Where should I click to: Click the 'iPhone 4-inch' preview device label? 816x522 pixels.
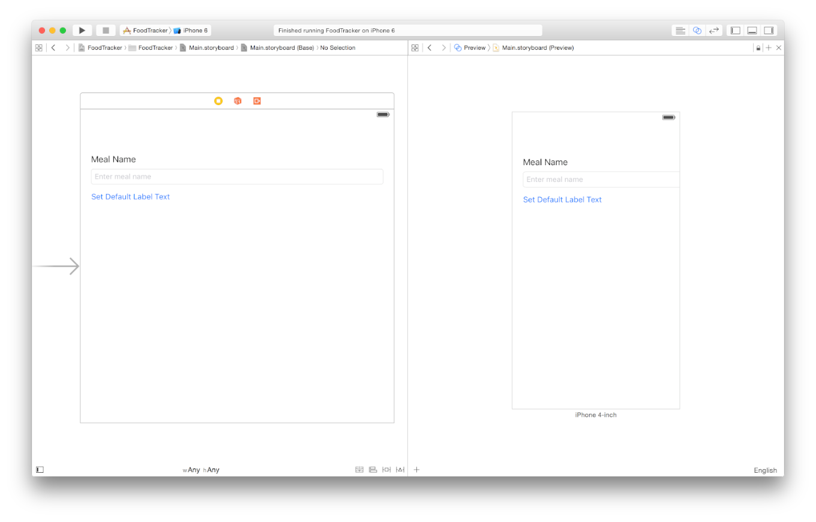(x=596, y=415)
